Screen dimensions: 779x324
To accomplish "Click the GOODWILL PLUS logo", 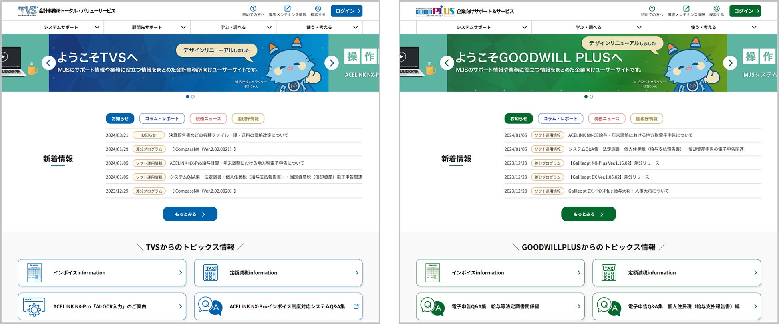I will tap(435, 11).
